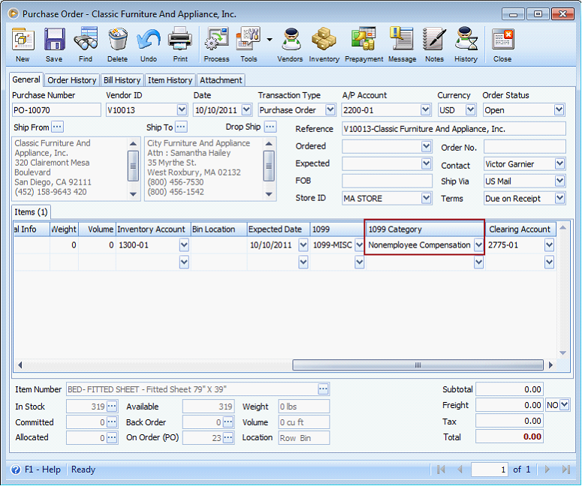Click the 1099 Category column header
This screenshot has width=582, height=486.
[x=424, y=229]
